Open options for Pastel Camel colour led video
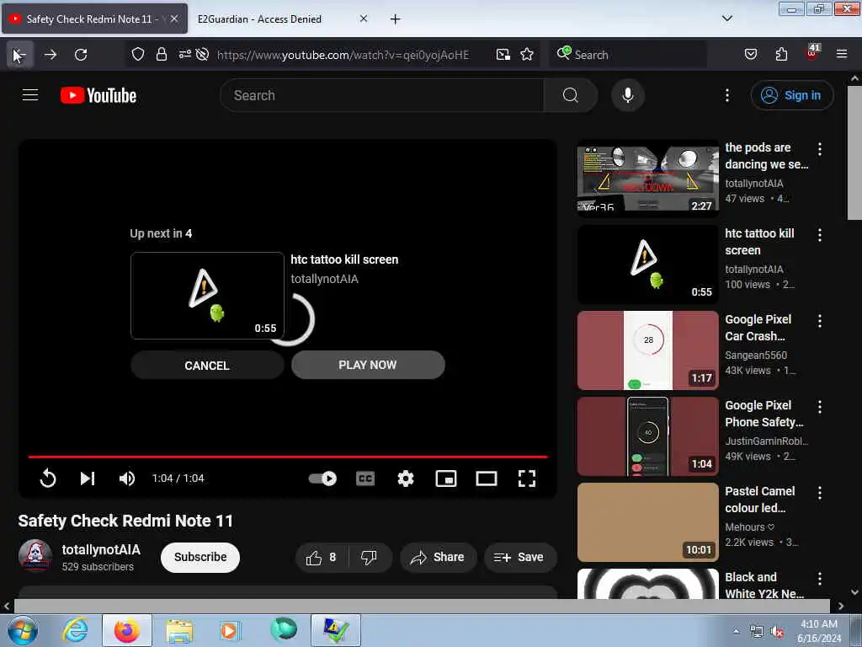Viewport: 862px width, 647px height. pyautogui.click(x=820, y=492)
